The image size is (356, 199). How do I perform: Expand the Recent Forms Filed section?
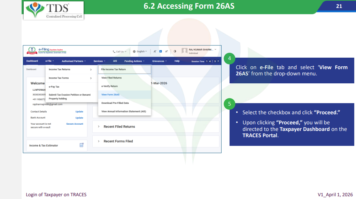click(118, 141)
